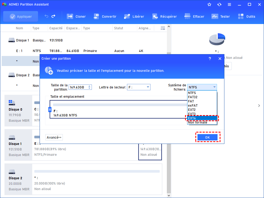This screenshot has width=264, height=198.
Task: Click the column settings list icon
Action: tap(163, 28)
